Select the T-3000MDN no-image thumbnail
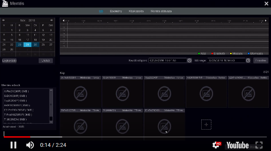 pyautogui.click(x=122, y=126)
